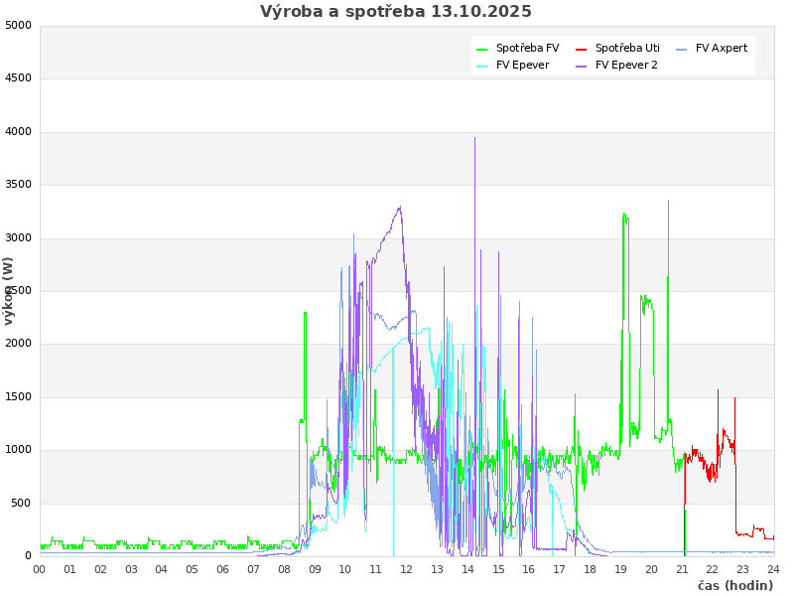This screenshot has height=596, width=794.
Task: Click the purple FV Epever 2 legend line
Action: 582,66
